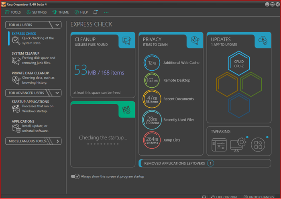Open the Tools menu
The height and width of the screenshot is (199, 281).
point(13,12)
